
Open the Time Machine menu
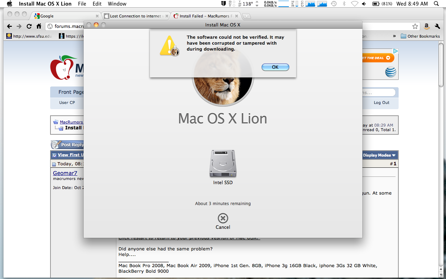(x=334, y=4)
